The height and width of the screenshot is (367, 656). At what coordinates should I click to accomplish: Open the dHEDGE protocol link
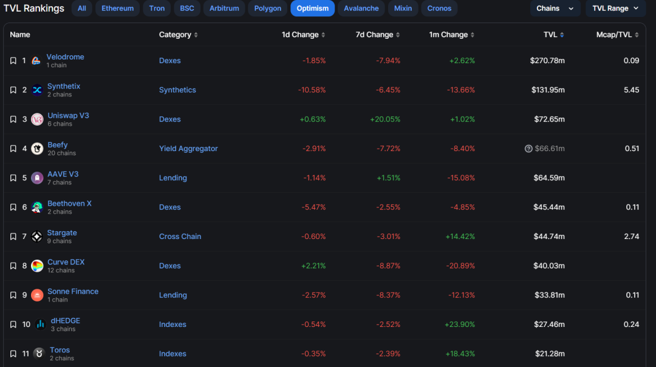[x=65, y=321]
